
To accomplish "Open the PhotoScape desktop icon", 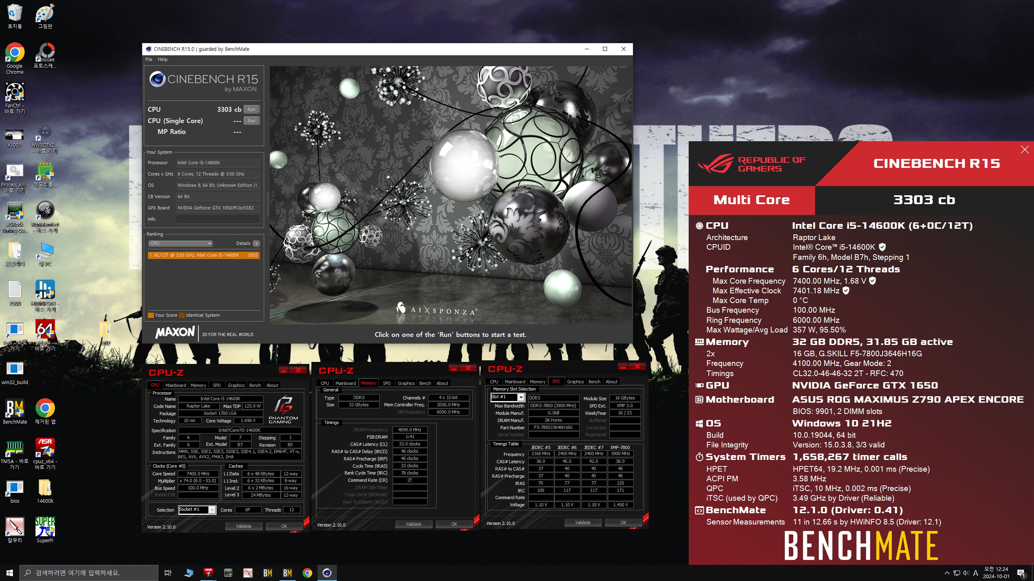I will pos(45,56).
